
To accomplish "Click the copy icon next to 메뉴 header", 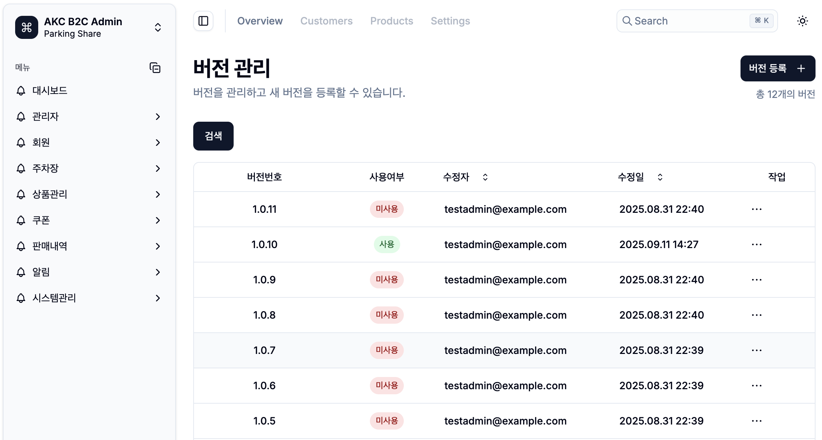I will (x=155, y=68).
